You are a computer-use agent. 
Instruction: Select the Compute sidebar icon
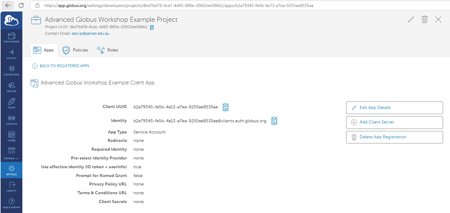(x=11, y=119)
